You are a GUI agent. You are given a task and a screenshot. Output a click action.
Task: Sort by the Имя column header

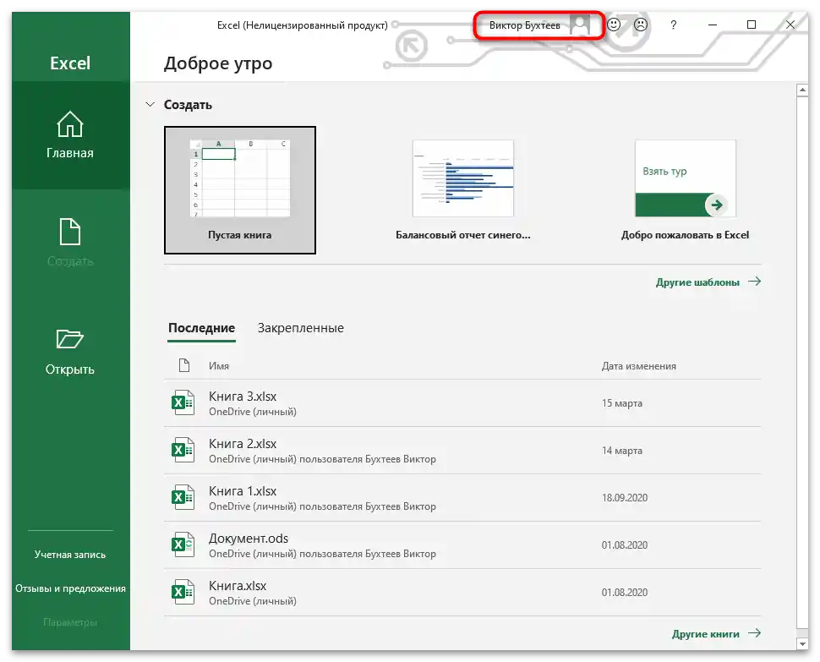pyautogui.click(x=219, y=366)
